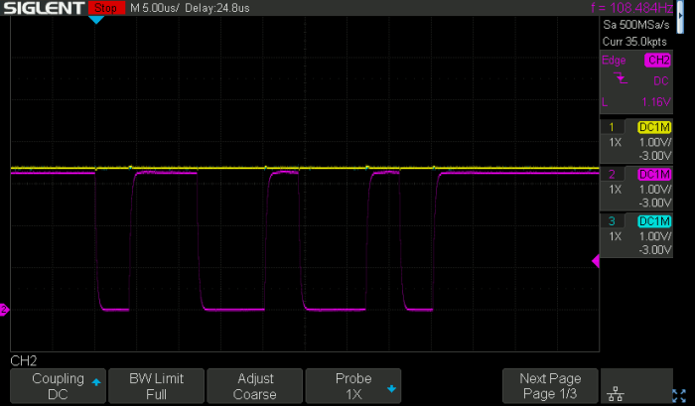695x406 pixels.
Task: Toggle the red Stop run state indicator
Action: click(102, 8)
